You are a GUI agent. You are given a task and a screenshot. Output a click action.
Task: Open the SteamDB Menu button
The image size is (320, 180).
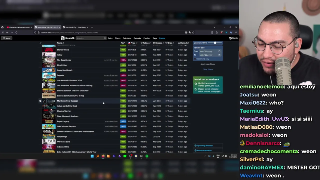coord(7,38)
